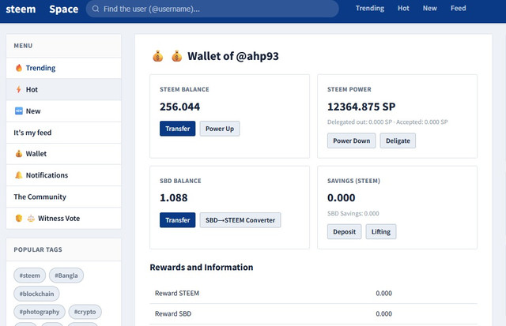This screenshot has width=506, height=326.
Task: Open Trending in the top navigation
Action: tap(370, 9)
